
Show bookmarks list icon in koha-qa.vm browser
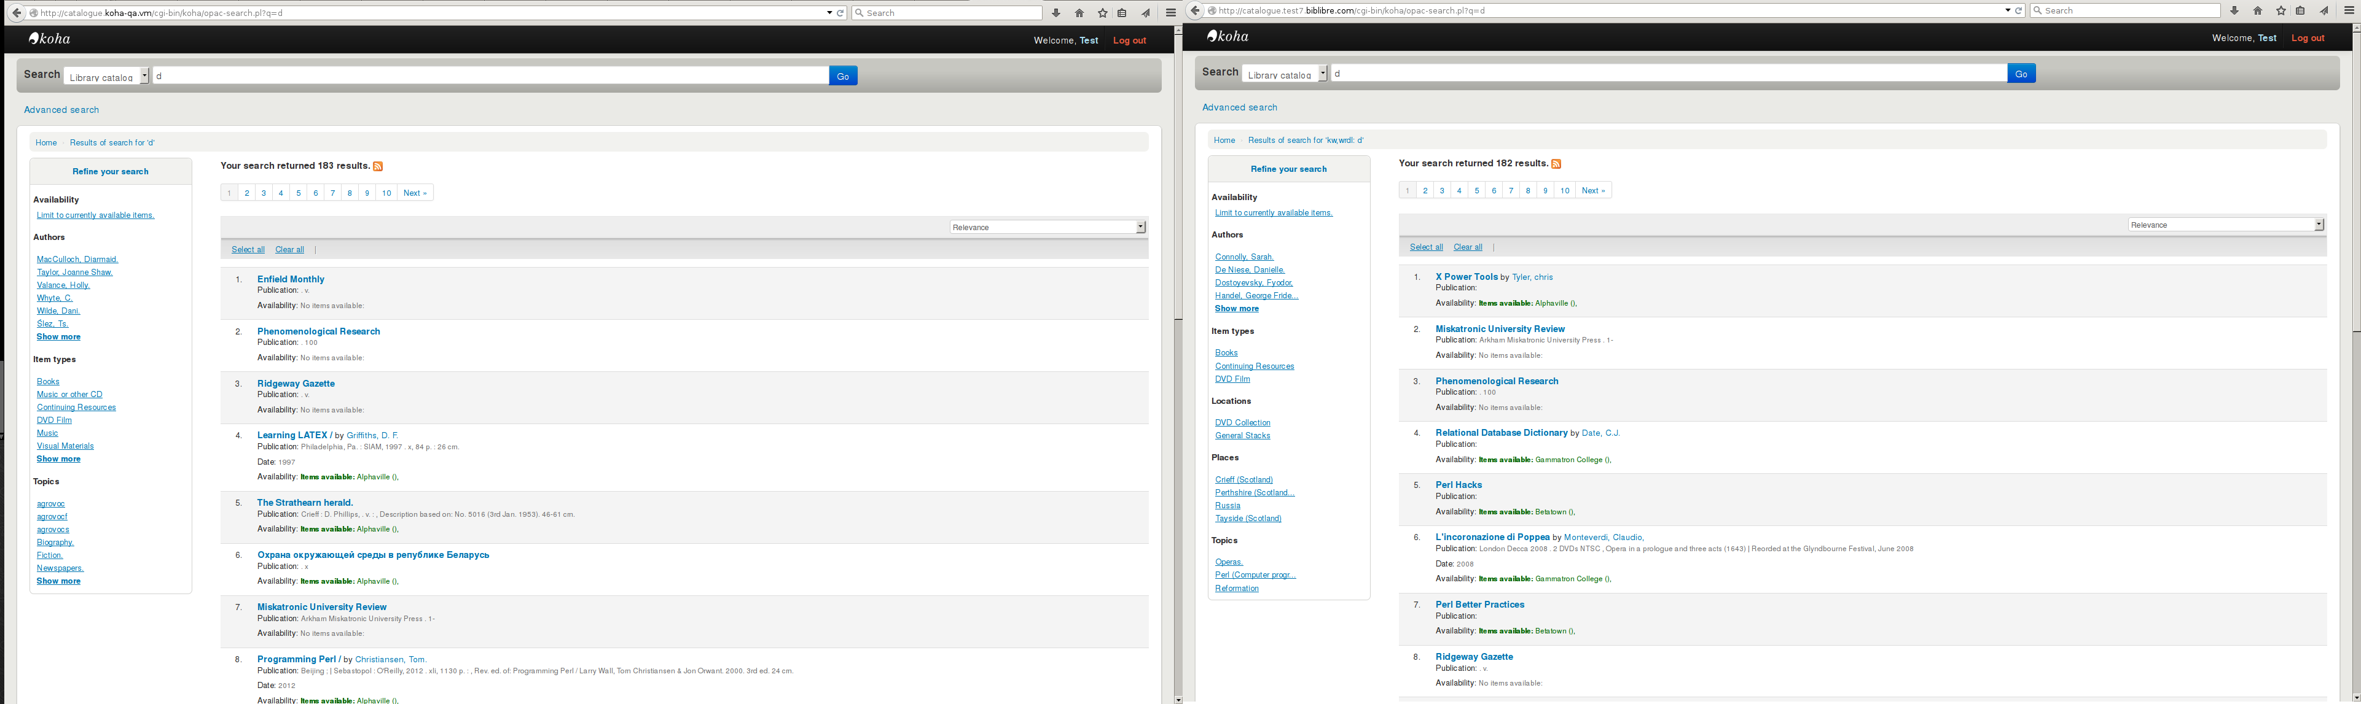tap(1122, 14)
